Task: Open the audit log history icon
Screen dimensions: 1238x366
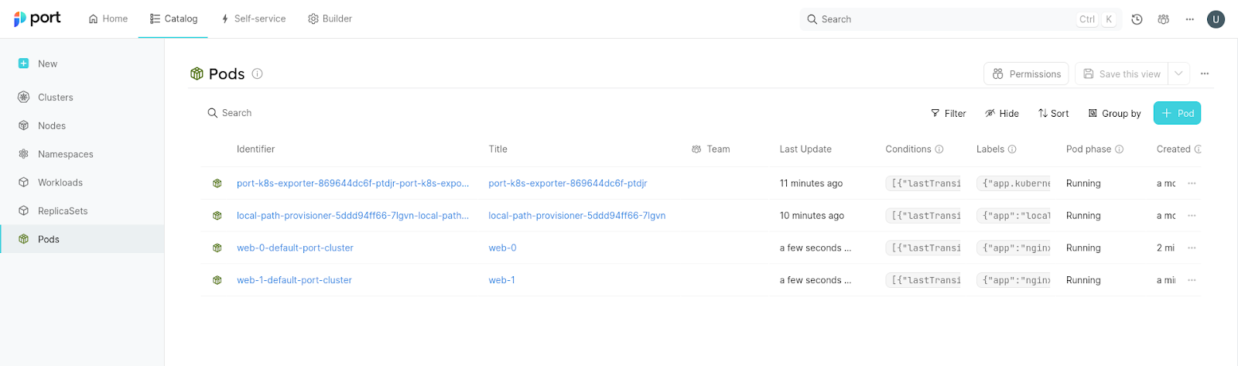Action: point(1137,19)
